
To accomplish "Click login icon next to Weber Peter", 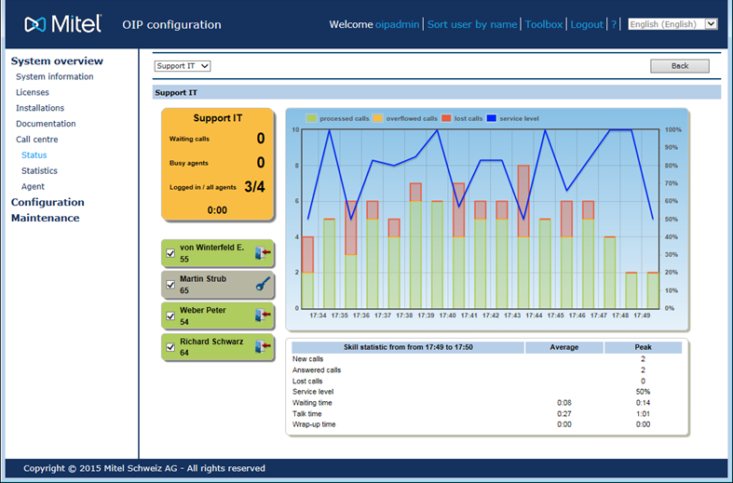I will tap(262, 316).
